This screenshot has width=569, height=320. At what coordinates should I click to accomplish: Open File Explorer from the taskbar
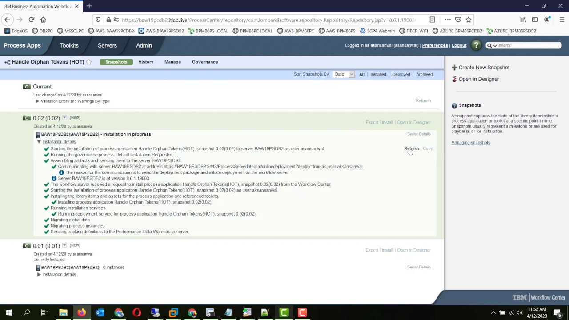point(63,312)
